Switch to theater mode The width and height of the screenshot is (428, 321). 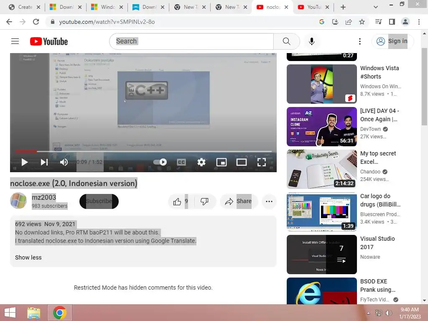click(241, 162)
